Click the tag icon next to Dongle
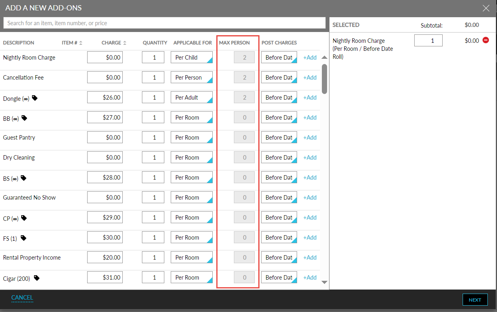497x312 pixels. 35,97
